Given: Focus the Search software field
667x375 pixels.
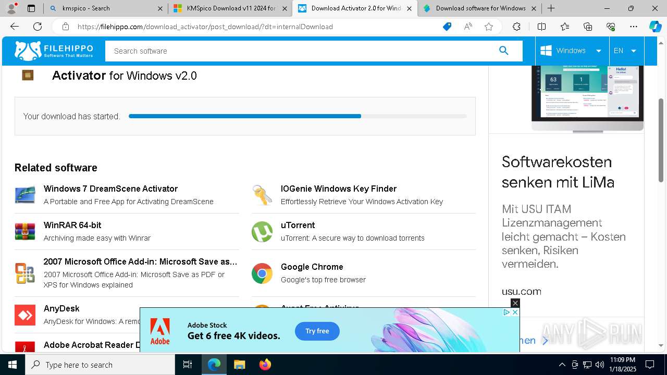Looking at the screenshot, I should (301, 51).
